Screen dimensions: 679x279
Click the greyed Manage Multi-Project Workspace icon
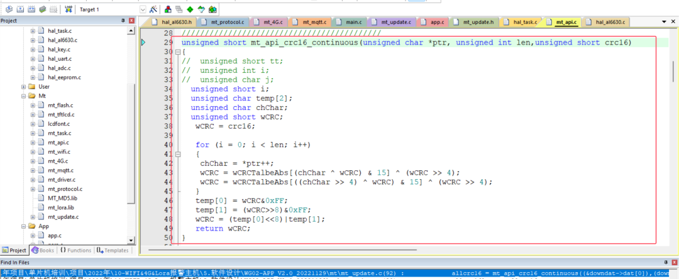pyautogui.click(x=179, y=9)
